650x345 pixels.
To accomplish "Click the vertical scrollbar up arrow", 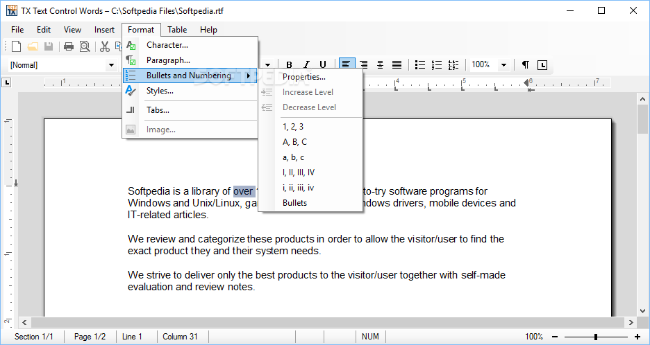I will point(642,99).
